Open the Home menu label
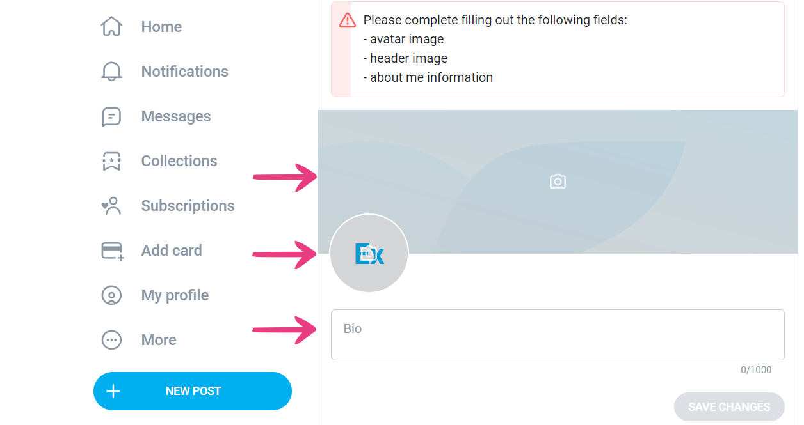The width and height of the screenshot is (804, 425). (x=161, y=27)
